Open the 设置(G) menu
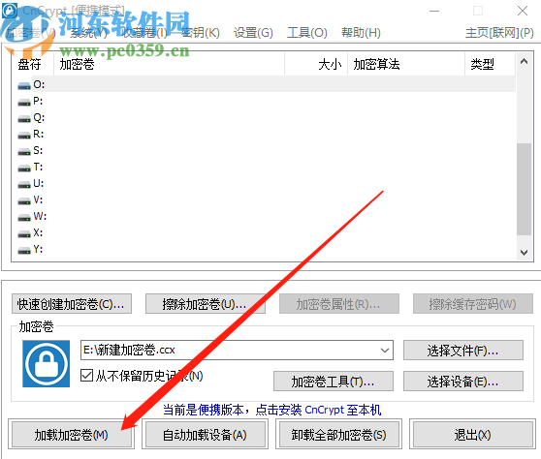 [x=253, y=33]
